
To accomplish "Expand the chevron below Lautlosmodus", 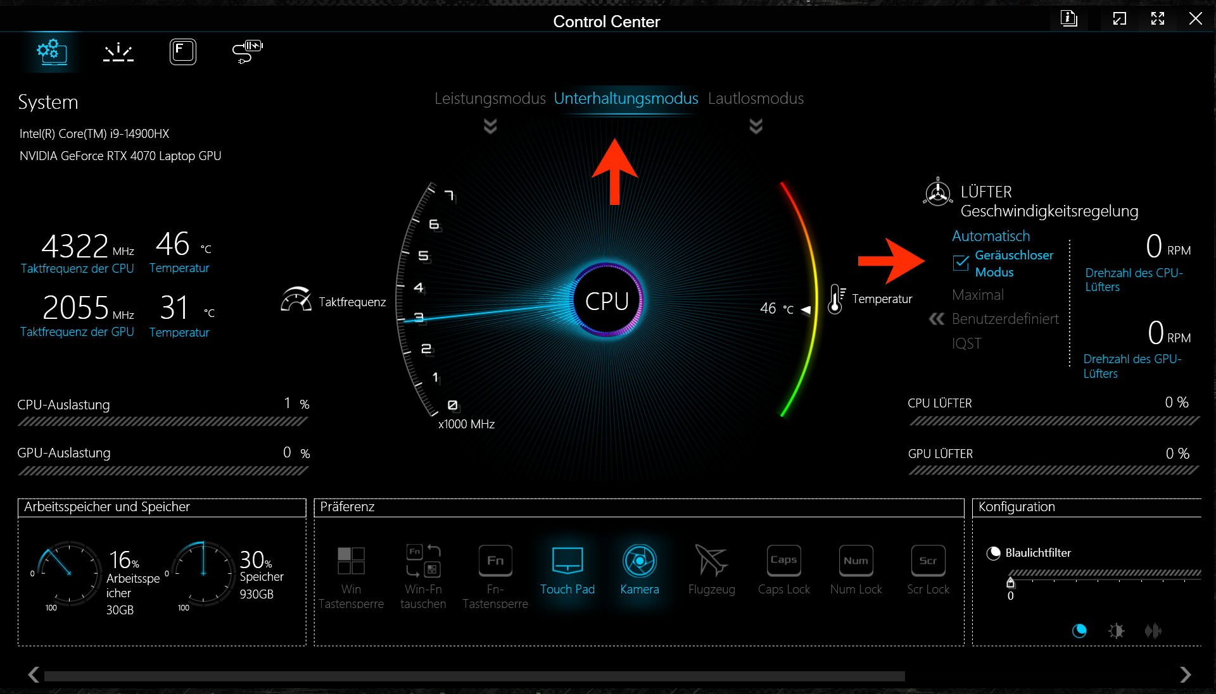I will (756, 127).
